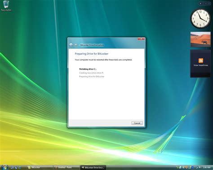The width and height of the screenshot is (213, 170).
Task: Click the sidebar analog clock gadget
Action: [200, 19]
